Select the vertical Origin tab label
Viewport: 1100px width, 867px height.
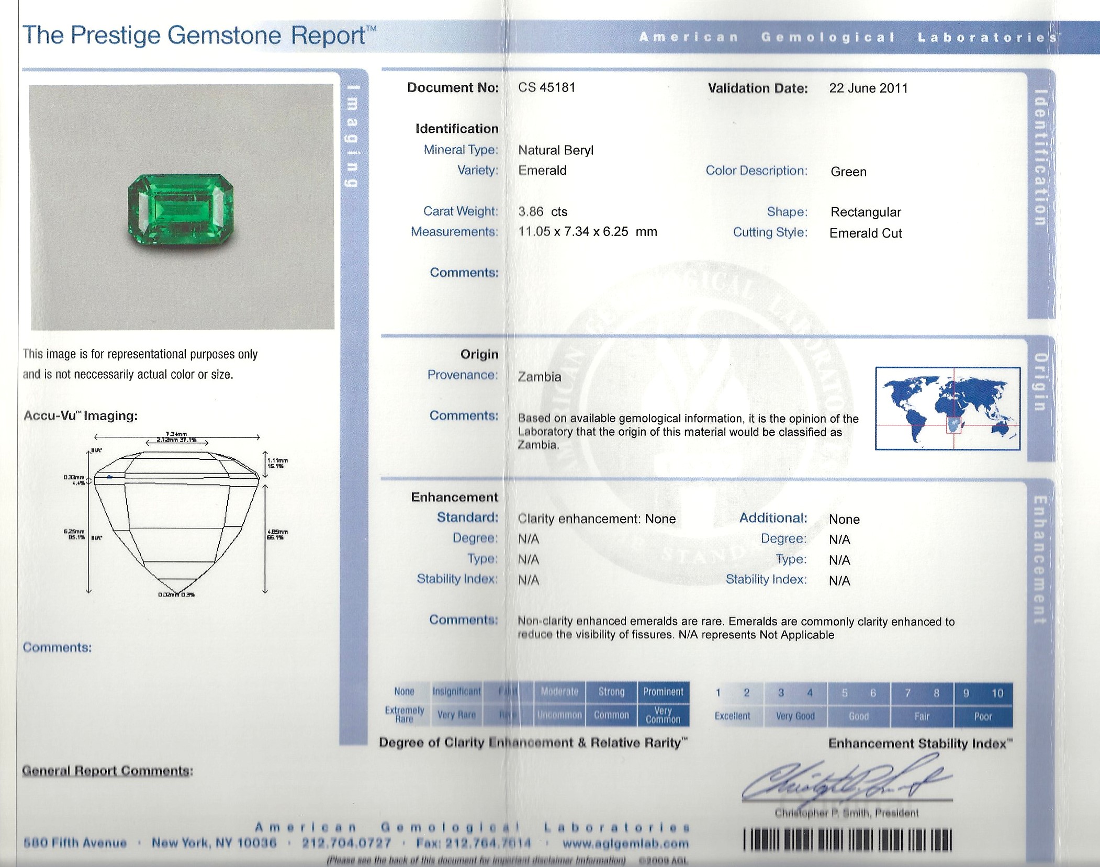1040,382
